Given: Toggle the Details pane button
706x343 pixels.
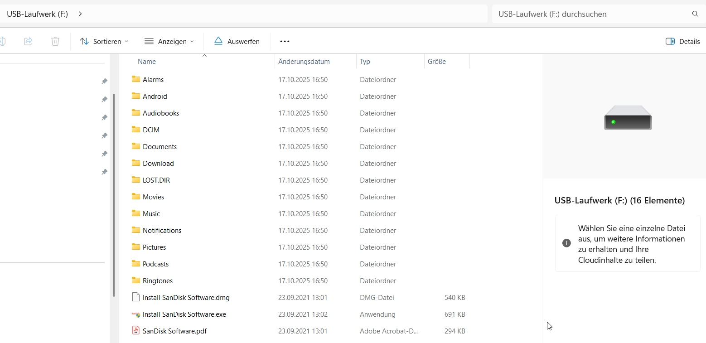Looking at the screenshot, I should (682, 41).
